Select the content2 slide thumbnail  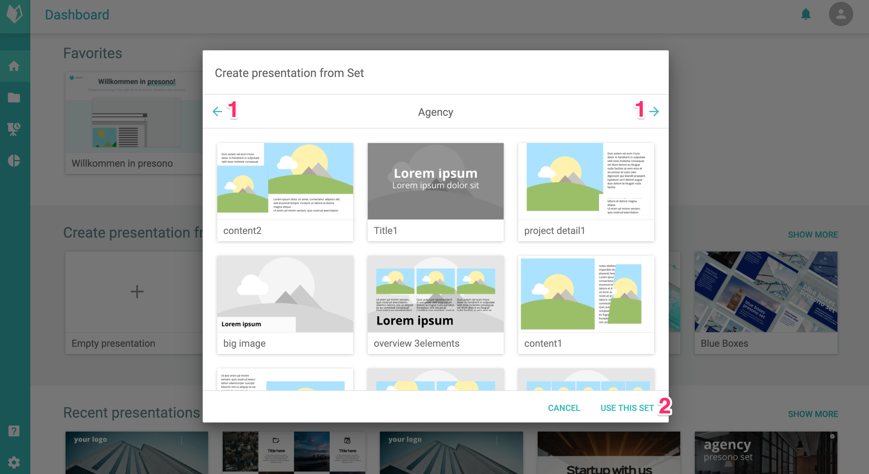[285, 192]
